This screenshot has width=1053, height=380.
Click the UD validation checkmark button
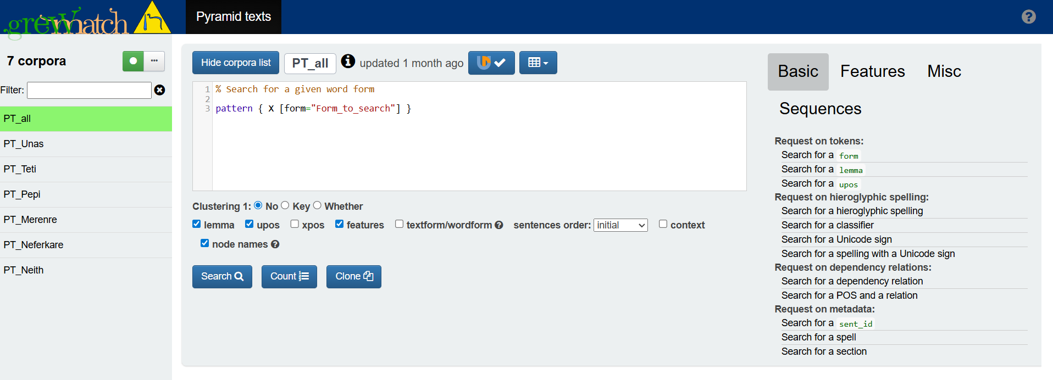click(x=491, y=63)
